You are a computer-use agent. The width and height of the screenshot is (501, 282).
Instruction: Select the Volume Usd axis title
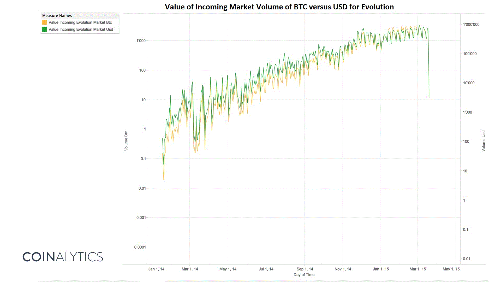point(484,141)
